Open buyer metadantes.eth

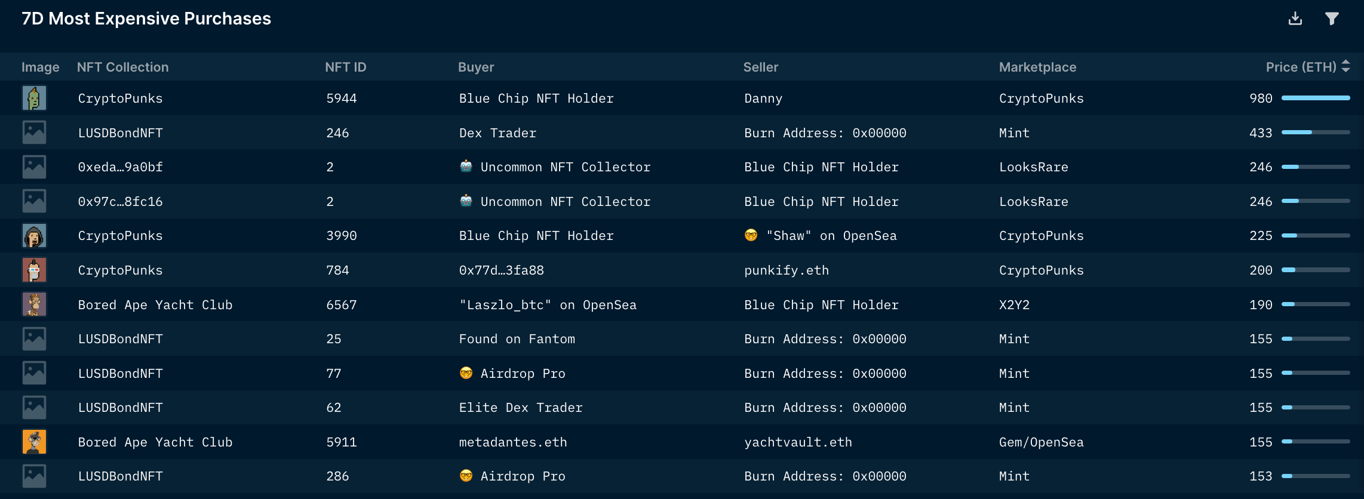[512, 442]
